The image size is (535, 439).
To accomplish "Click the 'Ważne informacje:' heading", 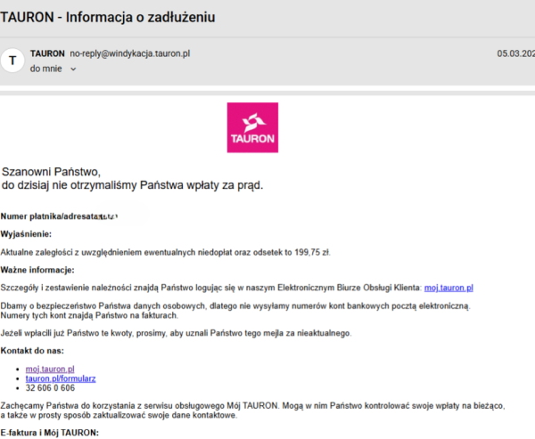I will pyautogui.click(x=37, y=270).
